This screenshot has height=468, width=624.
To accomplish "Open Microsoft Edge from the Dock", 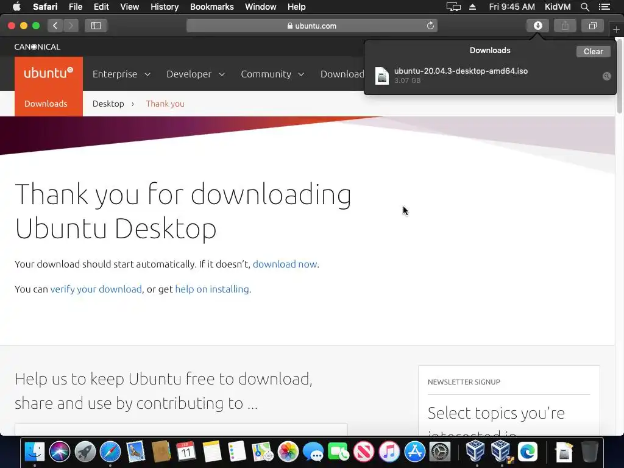I will tap(528, 452).
